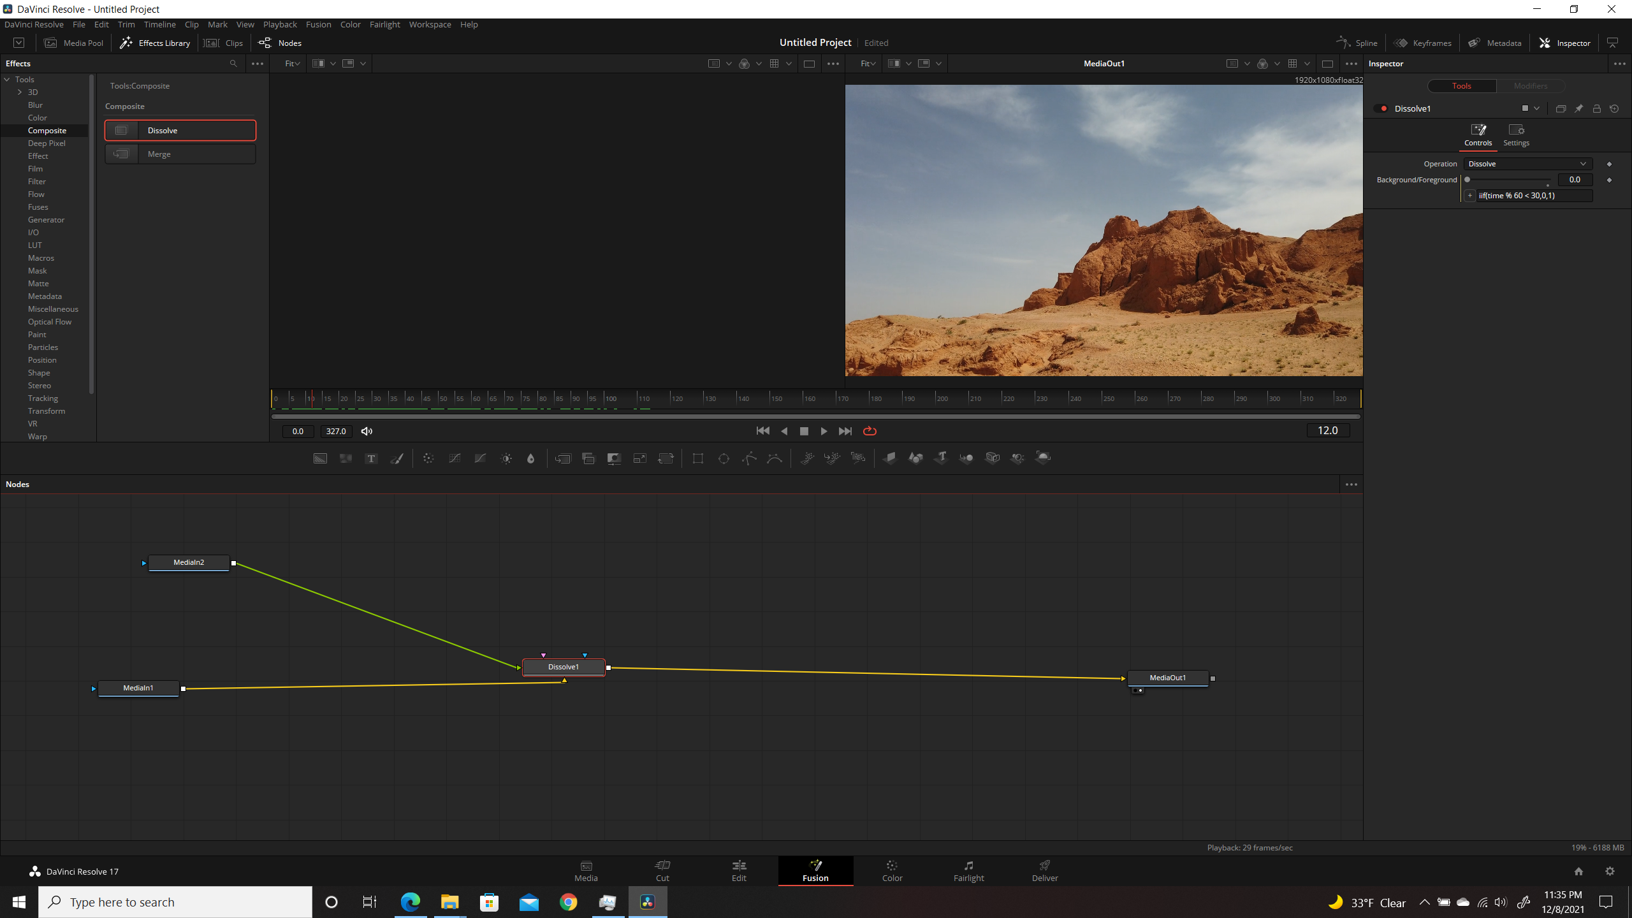Add a FastNoise tool from the toolbar
Screen dimensions: 1632x918
(x=346, y=458)
